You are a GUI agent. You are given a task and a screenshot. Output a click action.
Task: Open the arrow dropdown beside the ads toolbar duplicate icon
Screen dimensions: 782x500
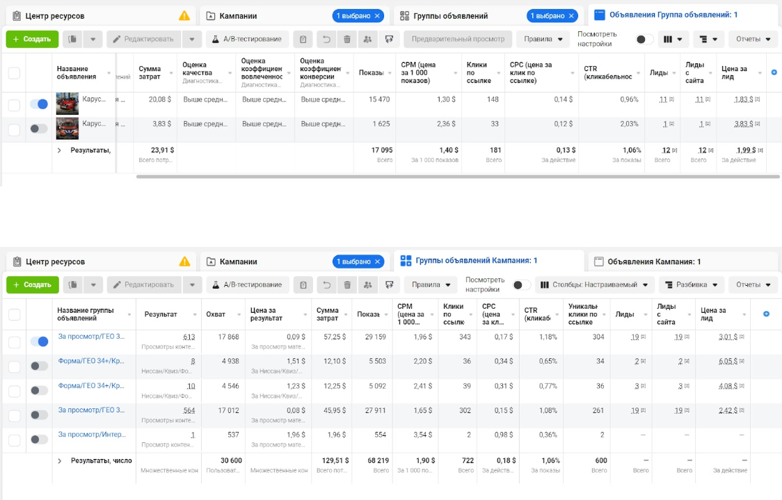point(93,39)
